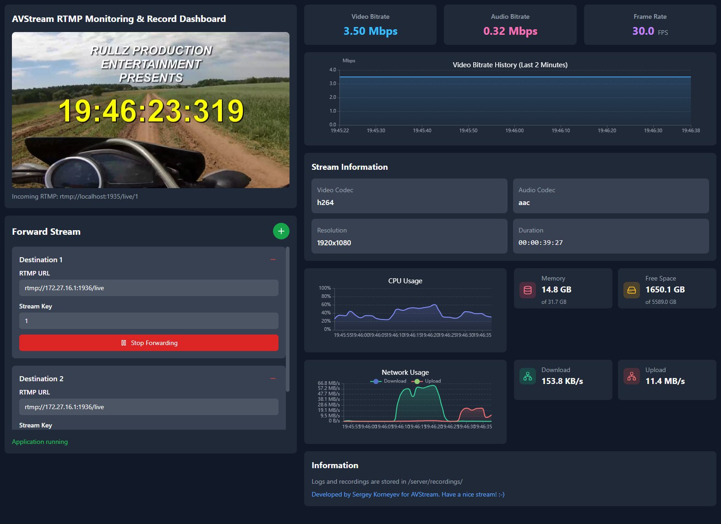Click the Download network icon
Image resolution: width=721 pixels, height=524 pixels.
[x=528, y=376]
